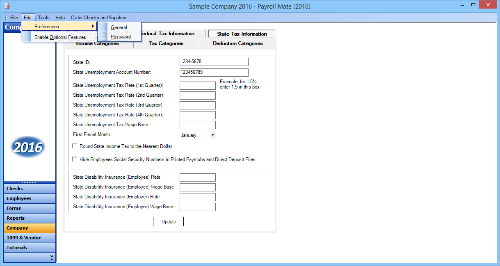Open the 1099 & Vendor section
The height and width of the screenshot is (266, 500).
pyautogui.click(x=30, y=238)
